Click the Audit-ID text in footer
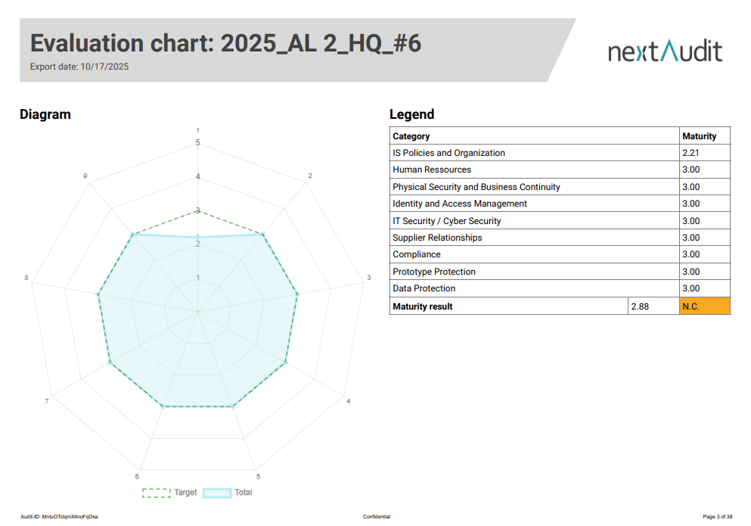The image size is (751, 526). click(x=59, y=517)
